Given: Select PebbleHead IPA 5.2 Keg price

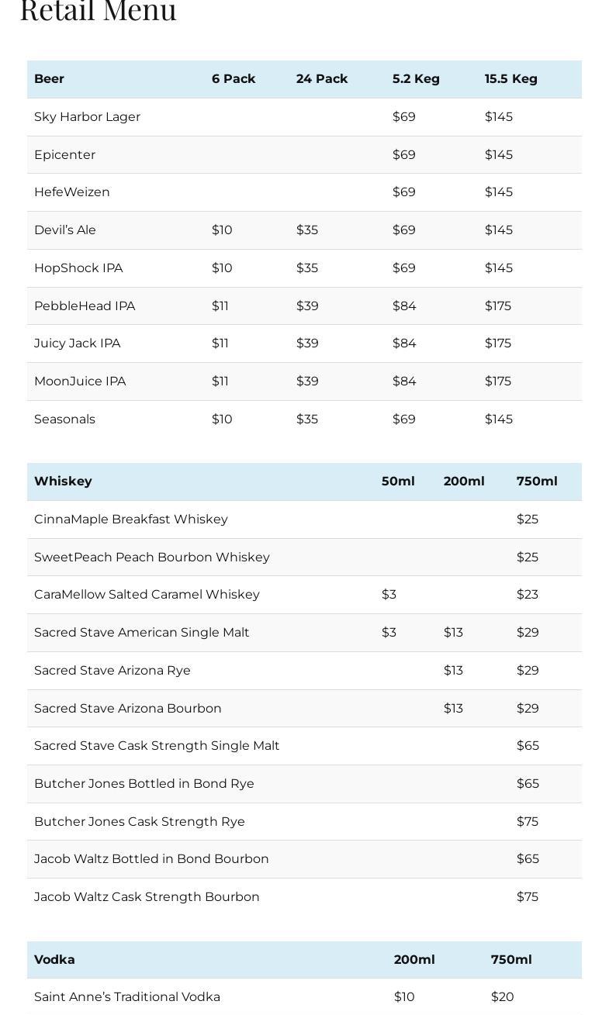Looking at the screenshot, I should pyautogui.click(x=404, y=306).
